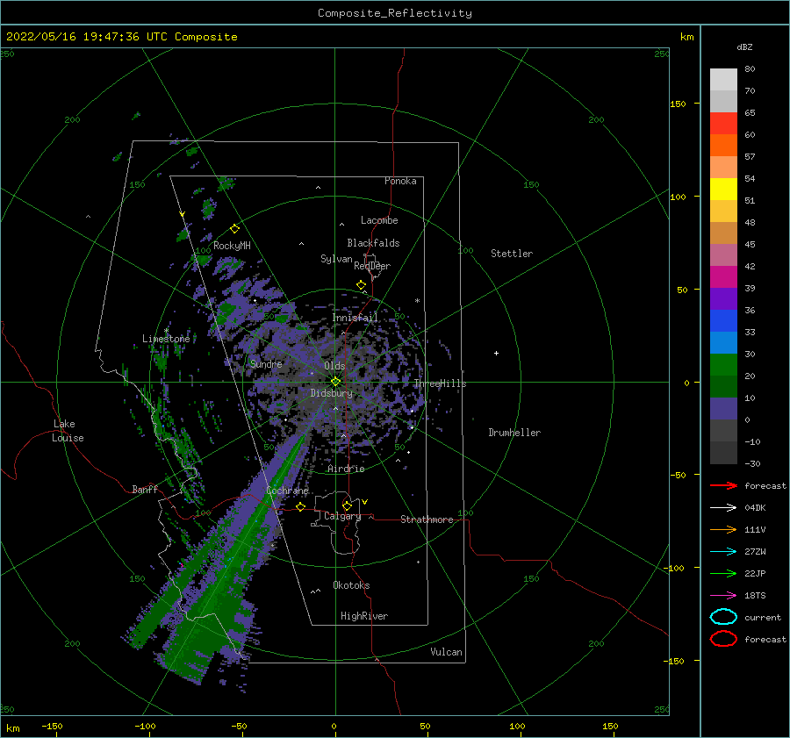The width and height of the screenshot is (790, 738).
Task: Select the magenta 42 dBZ color swatch
Action: tap(723, 276)
